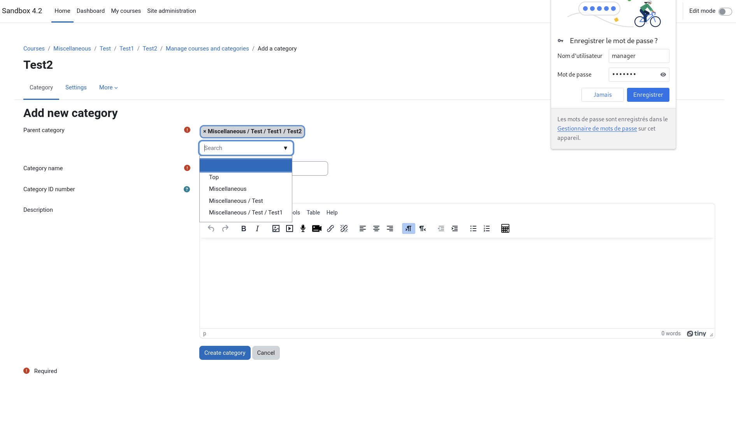
Task: Align text left in editor
Action: pyautogui.click(x=363, y=228)
